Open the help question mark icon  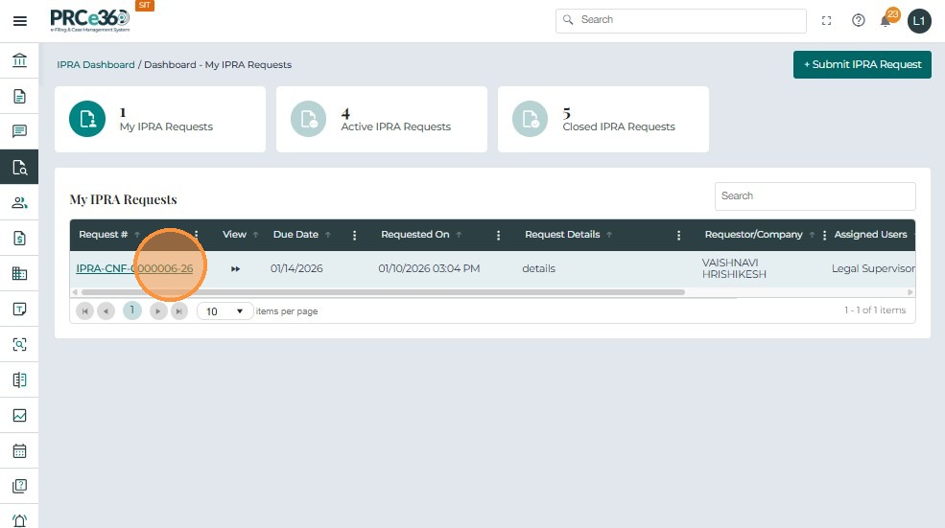[x=859, y=21]
